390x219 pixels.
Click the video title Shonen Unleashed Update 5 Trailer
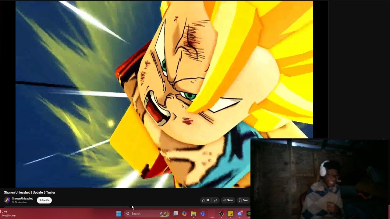[30, 192]
